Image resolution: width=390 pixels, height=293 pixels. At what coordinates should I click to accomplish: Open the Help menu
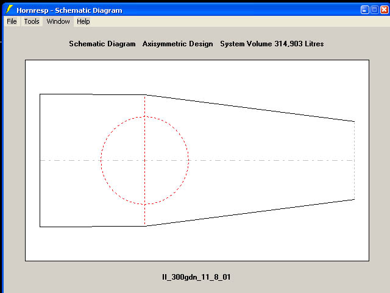[x=83, y=21]
